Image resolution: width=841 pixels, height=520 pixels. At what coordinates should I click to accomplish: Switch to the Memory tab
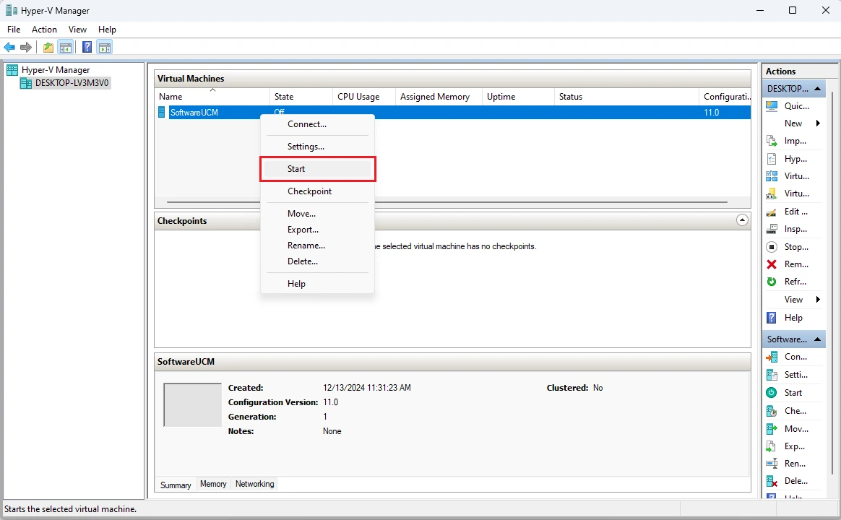tap(213, 484)
